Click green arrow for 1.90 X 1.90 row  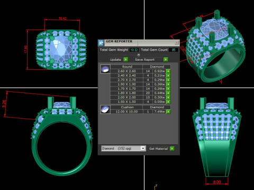pyautogui.click(x=168, y=84)
